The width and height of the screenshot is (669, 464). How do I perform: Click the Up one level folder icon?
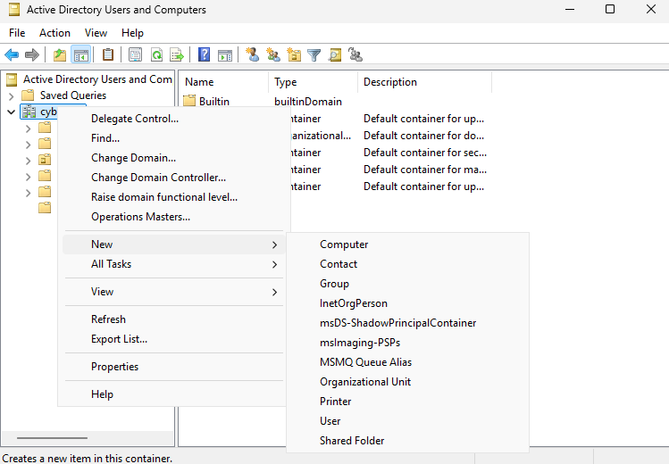pyautogui.click(x=60, y=54)
